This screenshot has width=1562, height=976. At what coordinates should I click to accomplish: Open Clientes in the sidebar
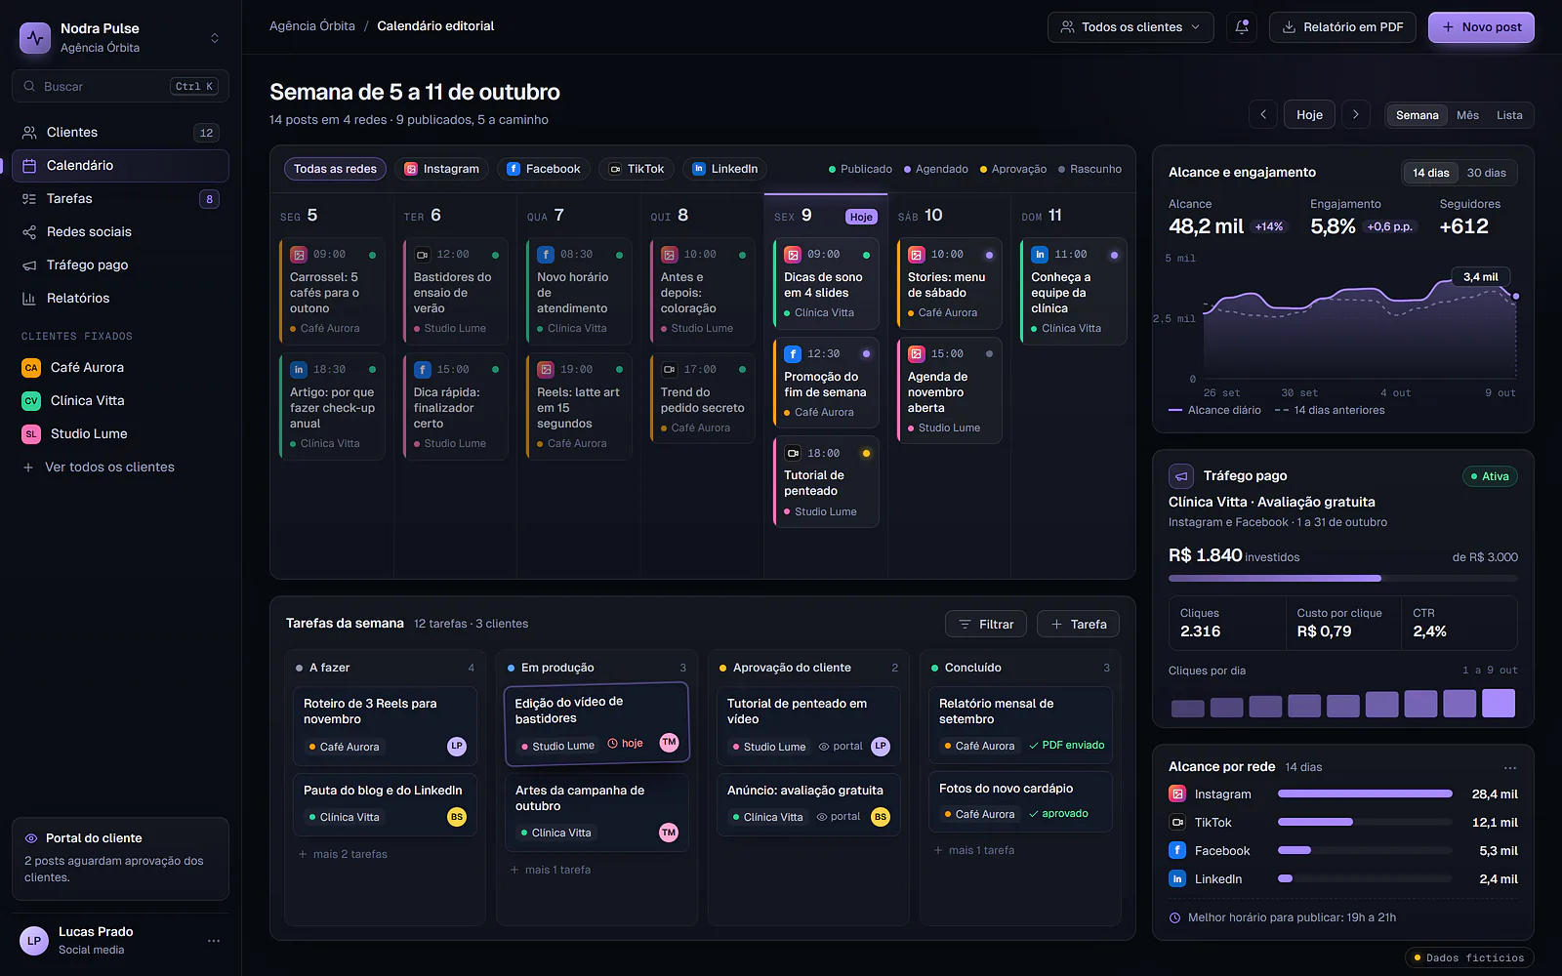(120, 133)
